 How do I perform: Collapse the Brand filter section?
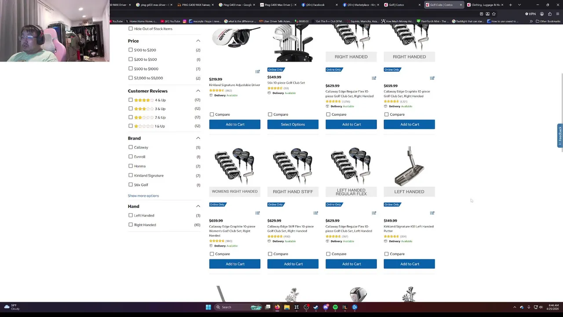pos(198,138)
